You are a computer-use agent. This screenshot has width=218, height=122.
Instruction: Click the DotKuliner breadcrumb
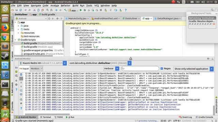(x=20, y=14)
